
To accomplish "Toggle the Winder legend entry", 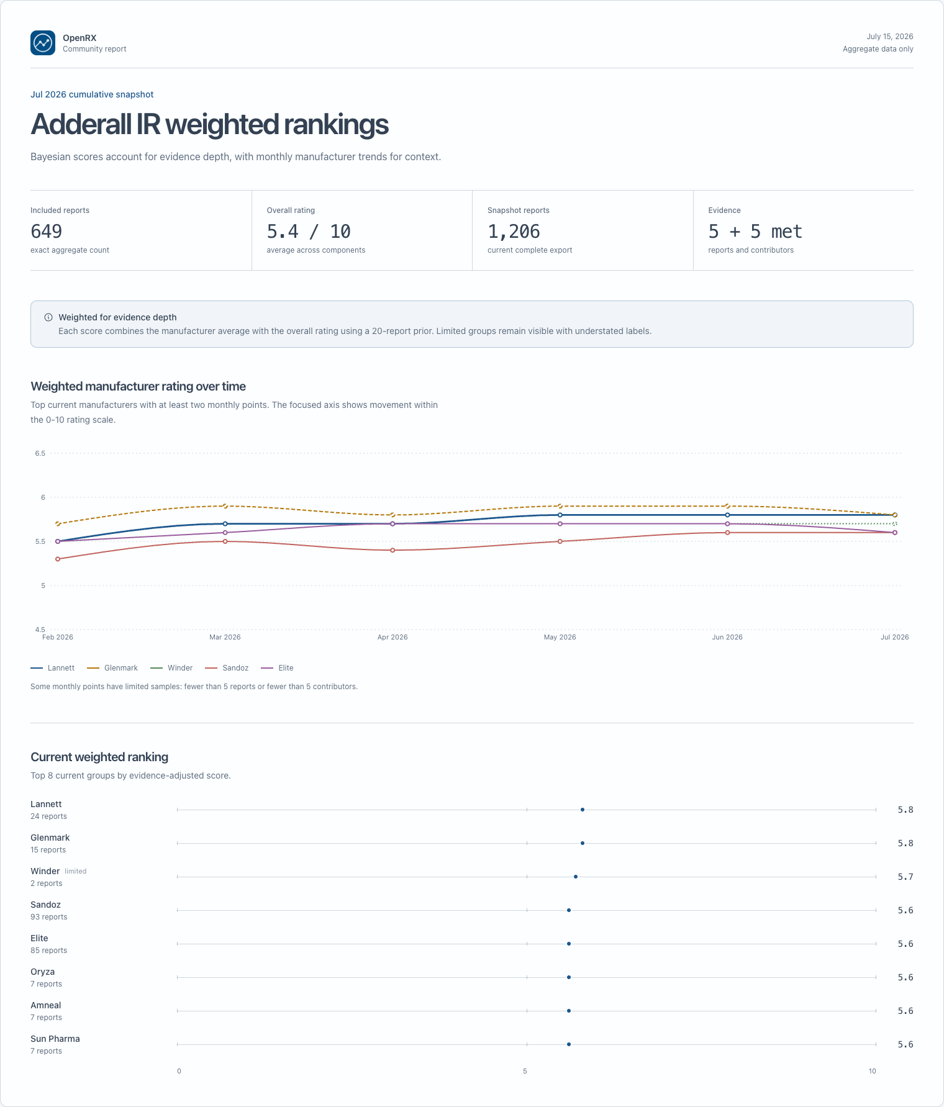I will click(x=171, y=668).
